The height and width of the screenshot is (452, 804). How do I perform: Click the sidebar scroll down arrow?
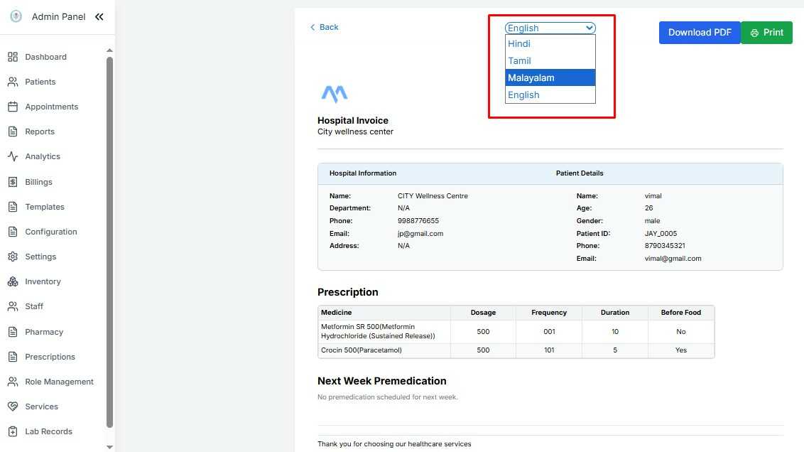(x=109, y=446)
